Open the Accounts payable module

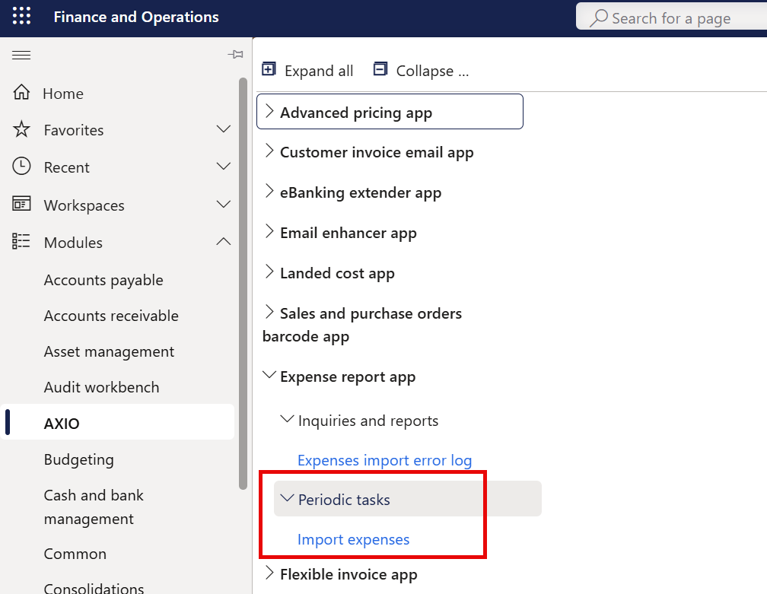103,280
